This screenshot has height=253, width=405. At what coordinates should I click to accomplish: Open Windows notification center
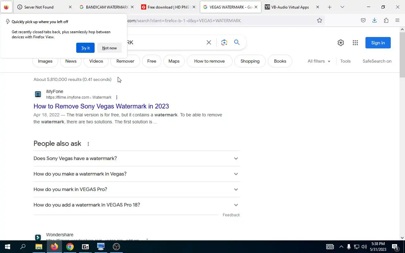(x=395, y=247)
